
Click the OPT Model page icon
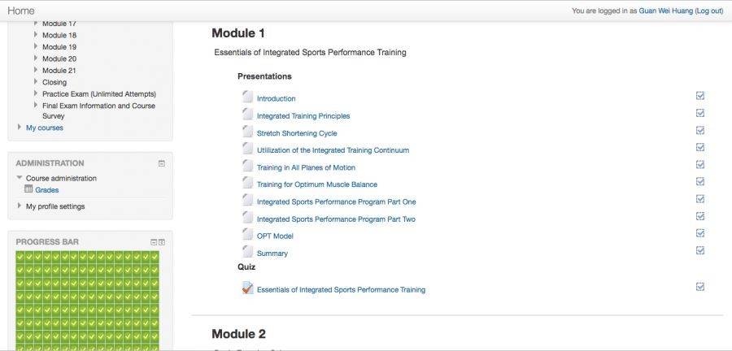247,234
